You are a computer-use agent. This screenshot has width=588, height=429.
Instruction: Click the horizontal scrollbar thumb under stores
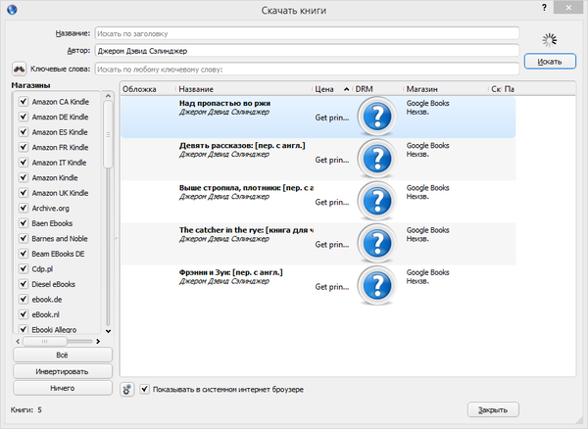click(45, 341)
